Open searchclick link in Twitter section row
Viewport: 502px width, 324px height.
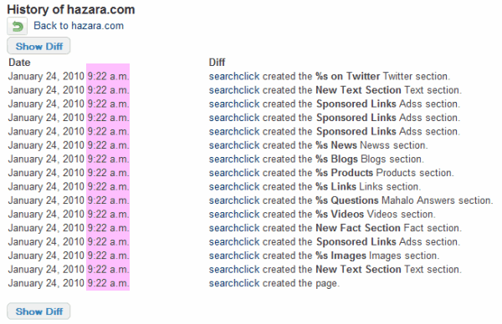(x=234, y=76)
